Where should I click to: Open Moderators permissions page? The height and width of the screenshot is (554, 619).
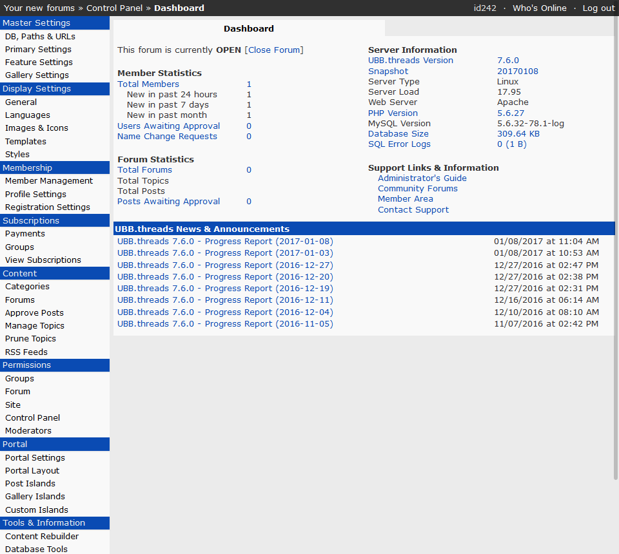28,430
